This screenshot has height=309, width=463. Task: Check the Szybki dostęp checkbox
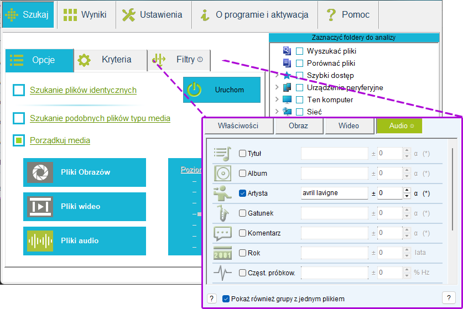coord(299,75)
